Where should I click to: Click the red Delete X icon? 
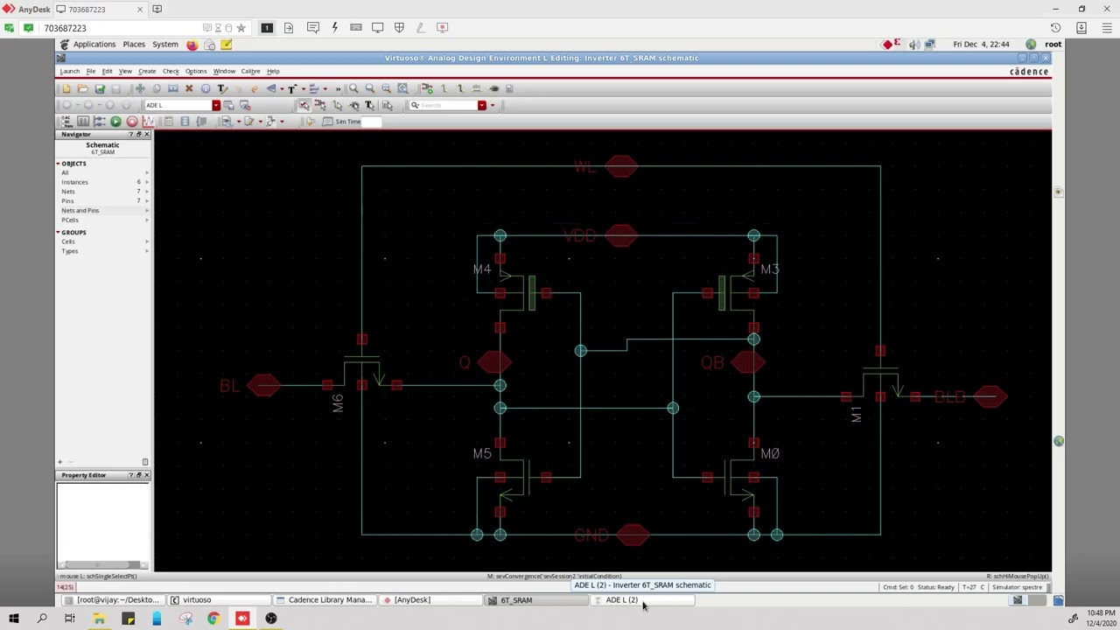pyautogui.click(x=189, y=88)
